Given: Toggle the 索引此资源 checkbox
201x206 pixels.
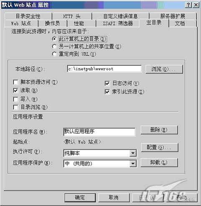Looking at the screenshot, I should pos(107,92).
